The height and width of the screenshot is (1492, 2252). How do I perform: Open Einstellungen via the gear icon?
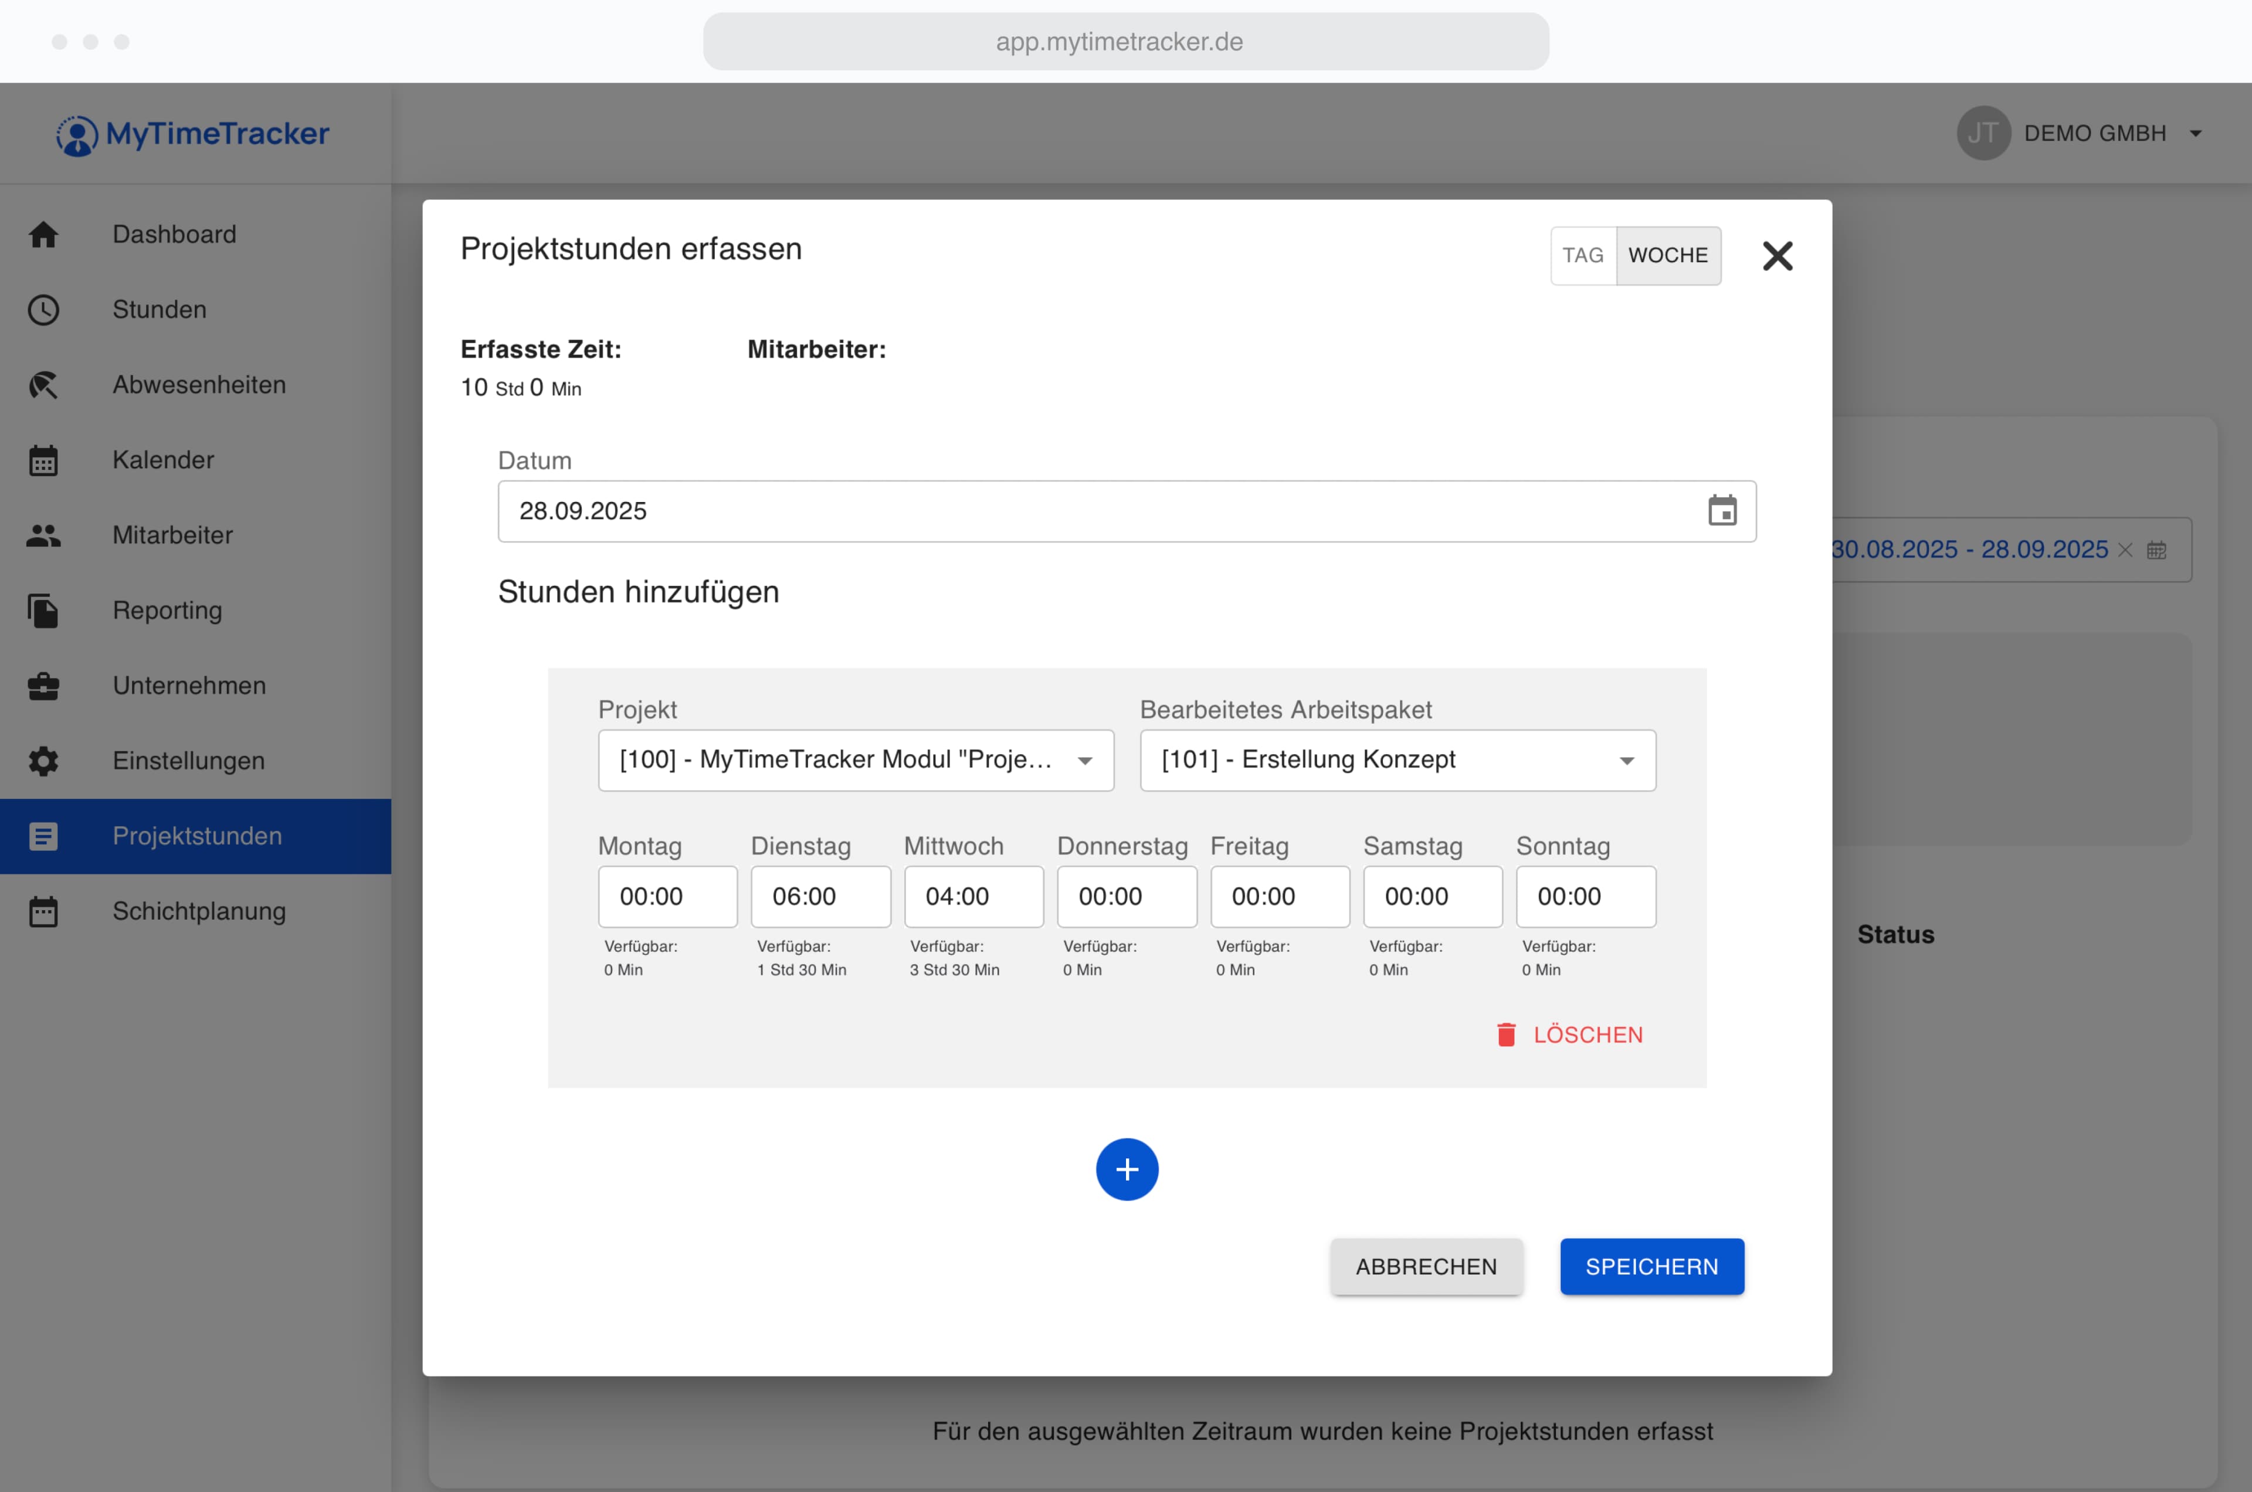click(x=44, y=760)
